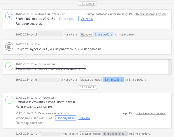Download the incoming call recording via Скачать
The image size is (174, 137).
coord(87,19)
